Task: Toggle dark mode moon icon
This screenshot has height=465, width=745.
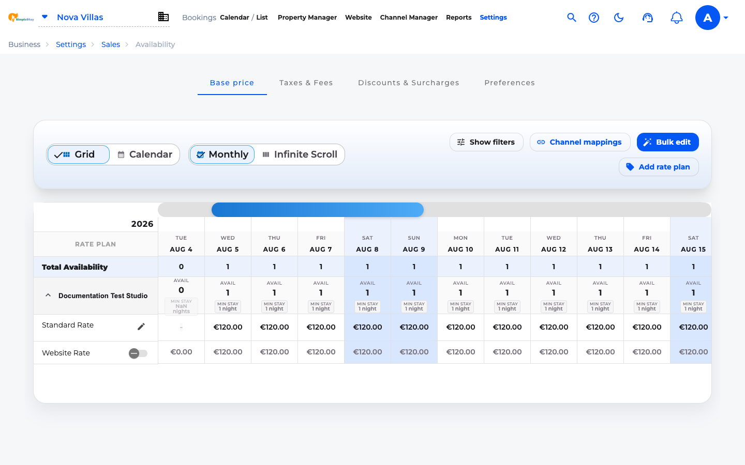Action: click(619, 18)
